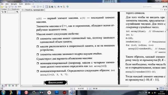The image size is (168, 95).
Task: Open the Navigate menu
Action: 14,4
